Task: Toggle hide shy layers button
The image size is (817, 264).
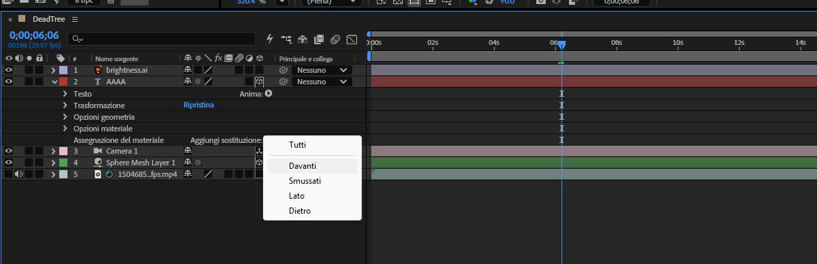Action: (x=303, y=39)
